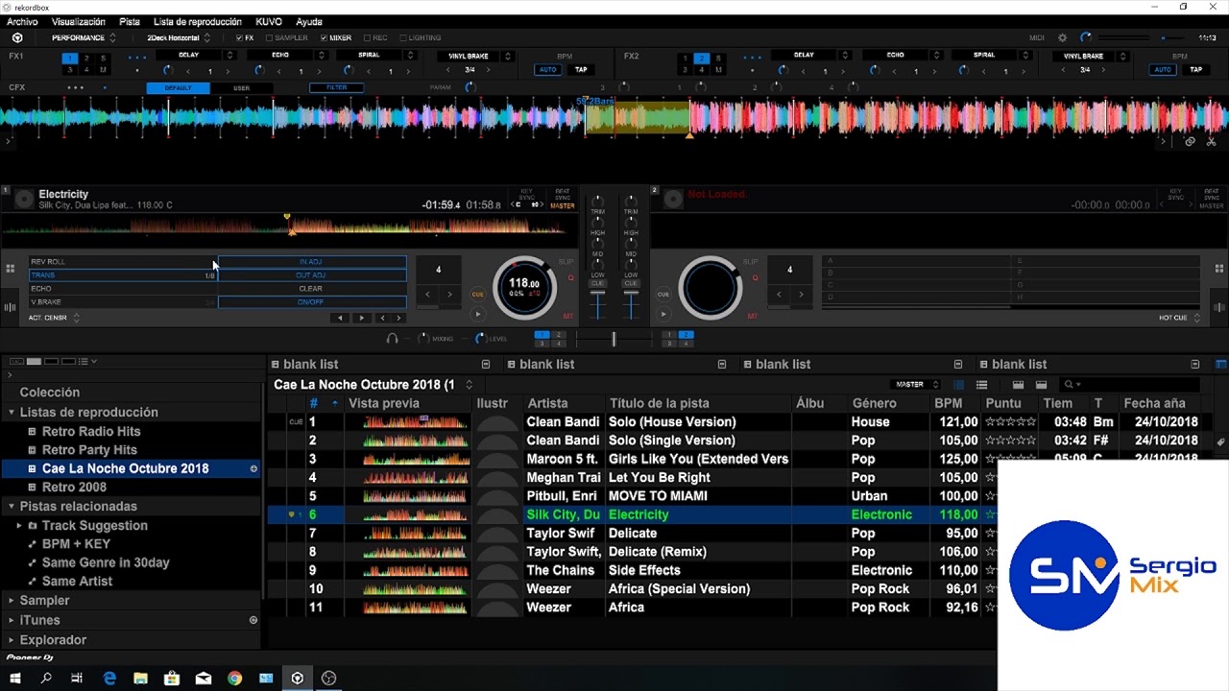Open Microsoft Edge from the taskbar
1229x691 pixels.
[109, 679]
